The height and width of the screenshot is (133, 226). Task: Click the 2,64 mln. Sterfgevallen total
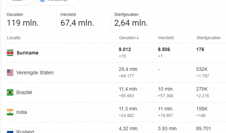point(131,23)
